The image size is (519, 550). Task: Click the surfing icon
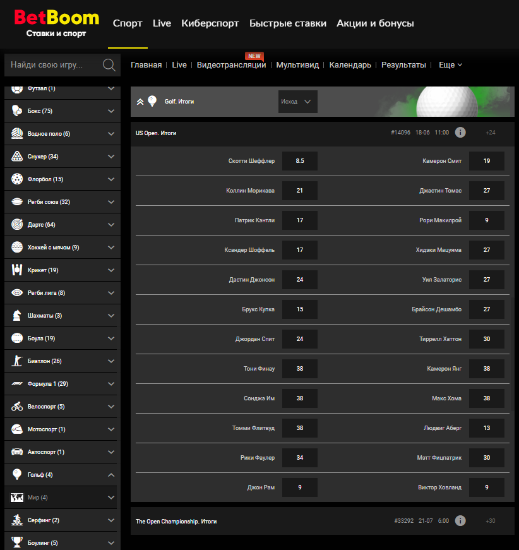pos(17,520)
